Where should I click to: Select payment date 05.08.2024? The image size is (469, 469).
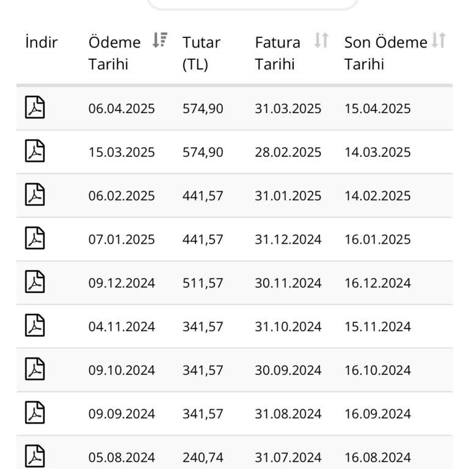pyautogui.click(x=122, y=458)
